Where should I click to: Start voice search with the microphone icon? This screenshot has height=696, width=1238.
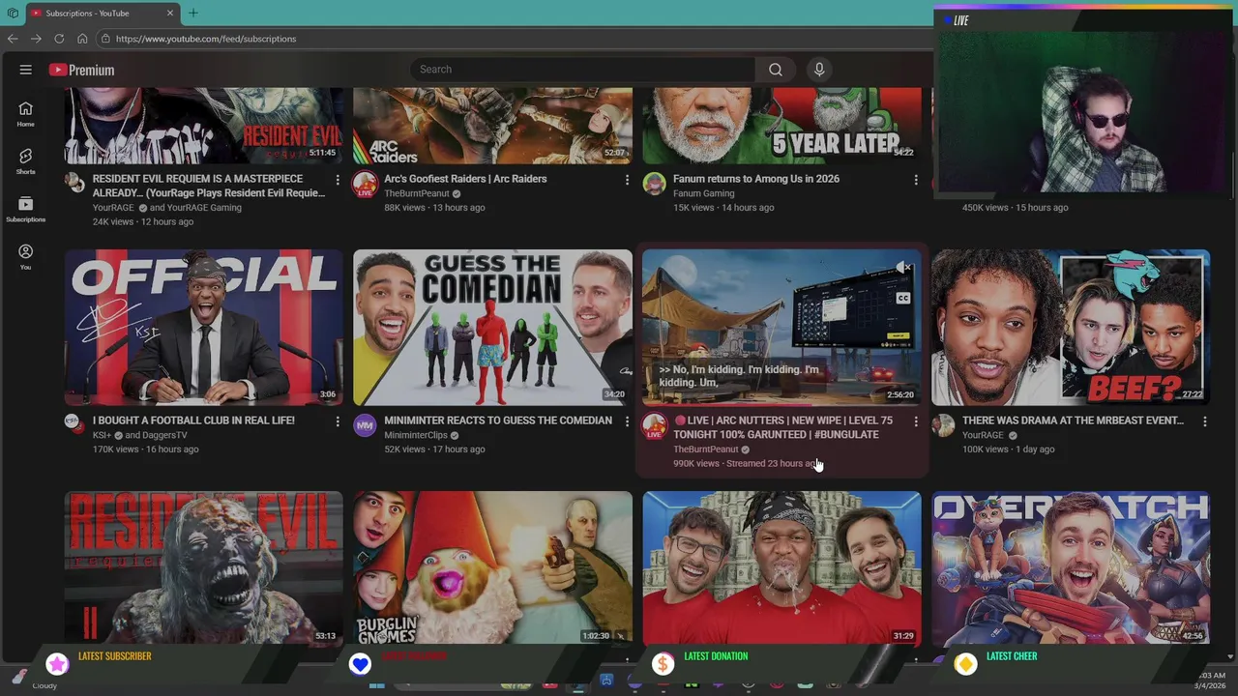tap(819, 70)
